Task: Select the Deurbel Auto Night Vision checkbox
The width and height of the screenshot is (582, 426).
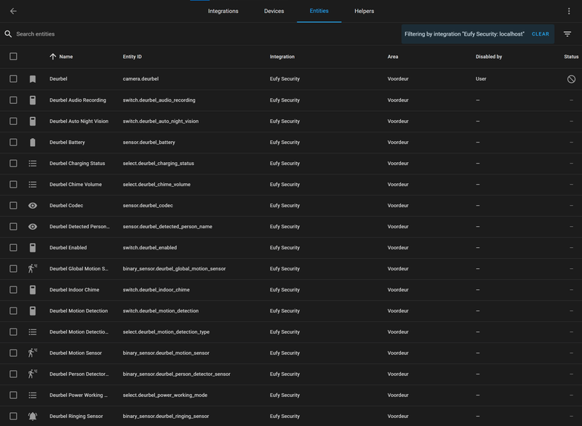Action: click(x=13, y=121)
